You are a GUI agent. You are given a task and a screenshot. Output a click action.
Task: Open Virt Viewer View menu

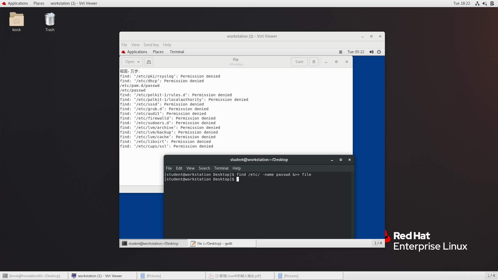click(x=135, y=45)
